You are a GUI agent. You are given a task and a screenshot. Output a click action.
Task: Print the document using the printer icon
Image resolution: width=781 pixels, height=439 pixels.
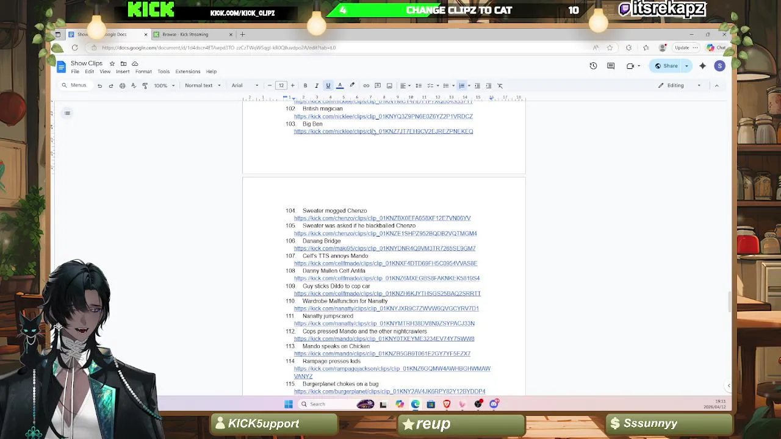[122, 85]
